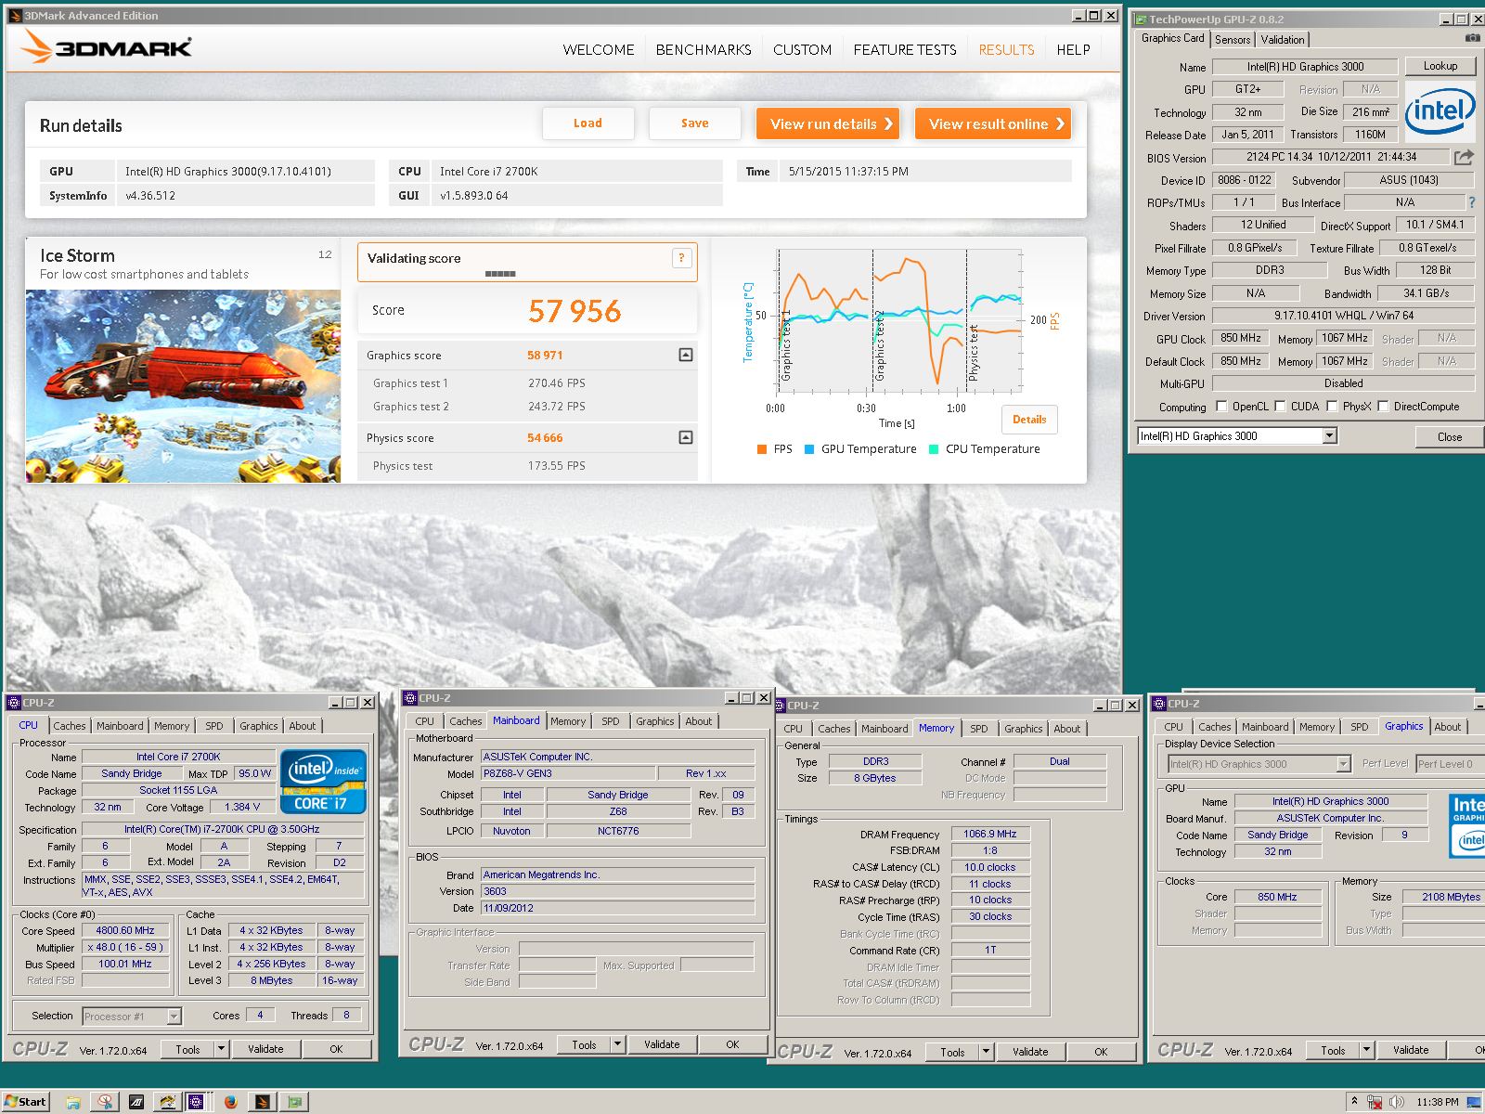Launch Firefox from the taskbar
1485x1114 pixels.
click(230, 1102)
